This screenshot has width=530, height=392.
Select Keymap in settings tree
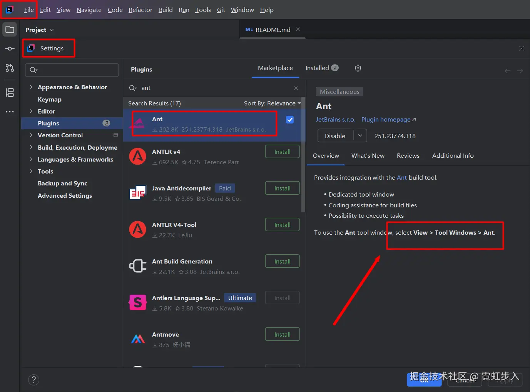(50, 99)
